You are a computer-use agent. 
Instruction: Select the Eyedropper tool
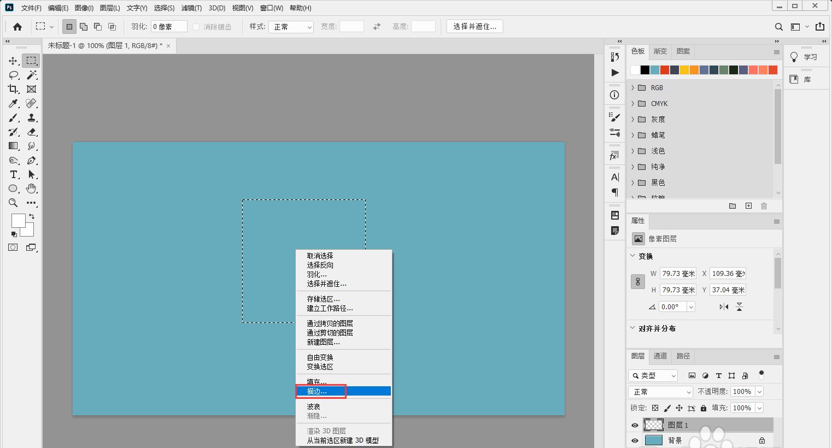coord(13,103)
